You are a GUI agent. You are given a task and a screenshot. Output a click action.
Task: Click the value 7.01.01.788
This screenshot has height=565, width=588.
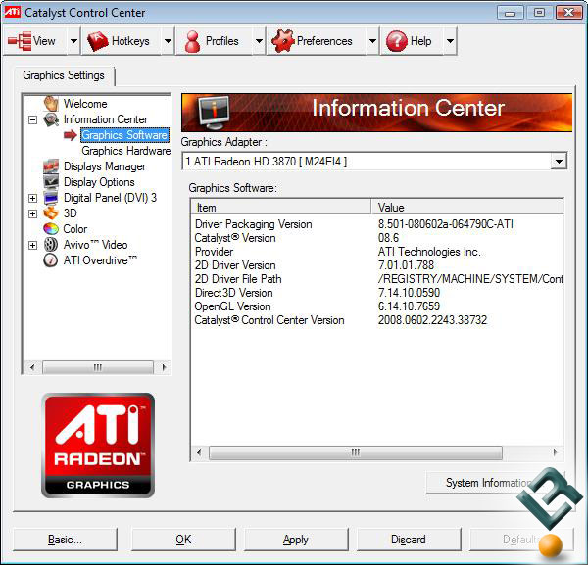pyautogui.click(x=406, y=265)
